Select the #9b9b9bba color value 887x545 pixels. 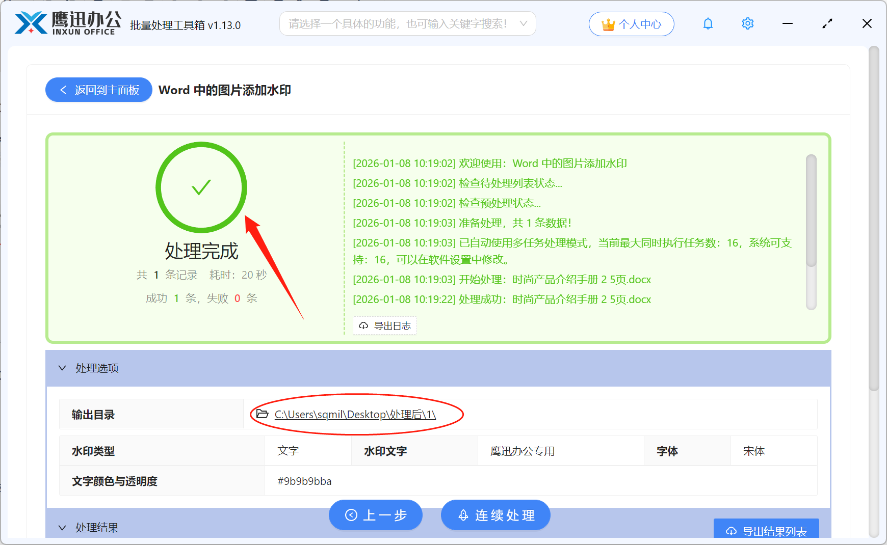[x=304, y=481]
